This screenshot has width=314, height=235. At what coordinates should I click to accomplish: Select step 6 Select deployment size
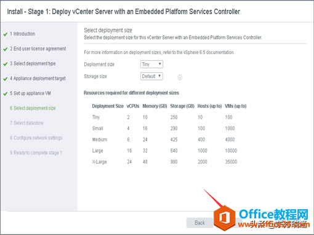point(33,108)
